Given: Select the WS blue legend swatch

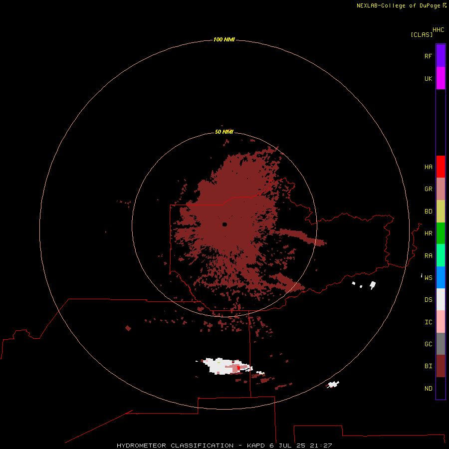Looking at the screenshot, I should click(441, 277).
